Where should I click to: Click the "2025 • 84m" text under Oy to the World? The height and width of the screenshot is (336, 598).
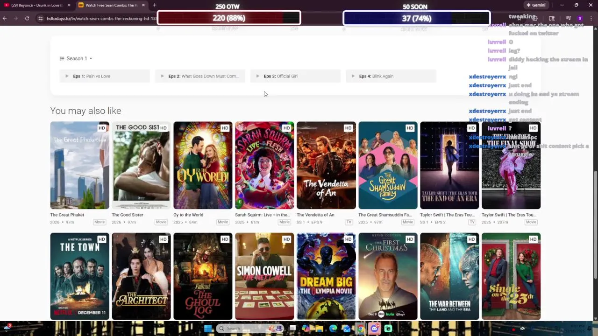185,222
